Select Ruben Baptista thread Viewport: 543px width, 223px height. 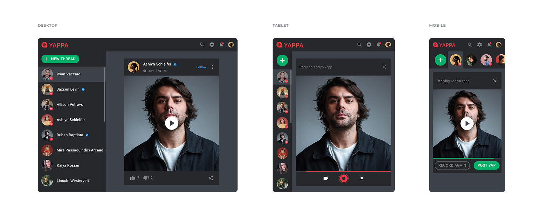point(71,135)
